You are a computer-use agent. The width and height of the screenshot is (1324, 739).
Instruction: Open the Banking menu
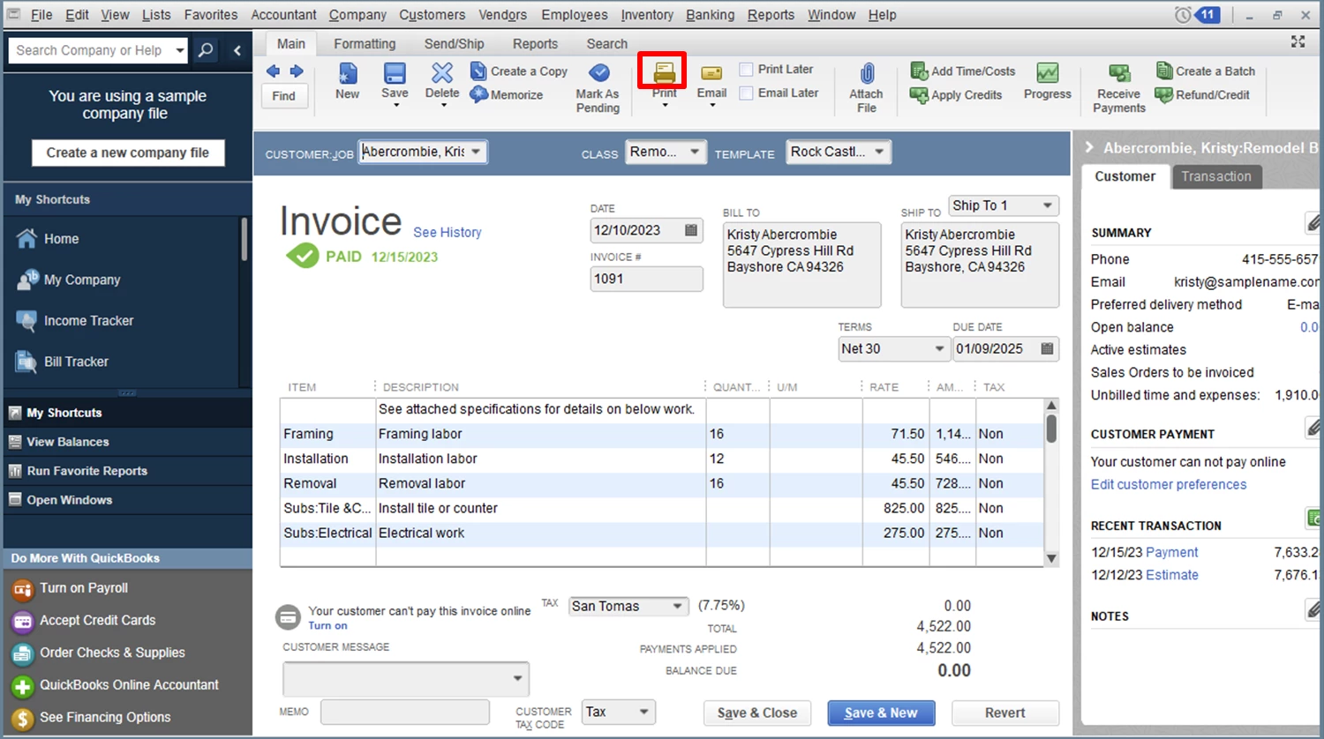[710, 15]
